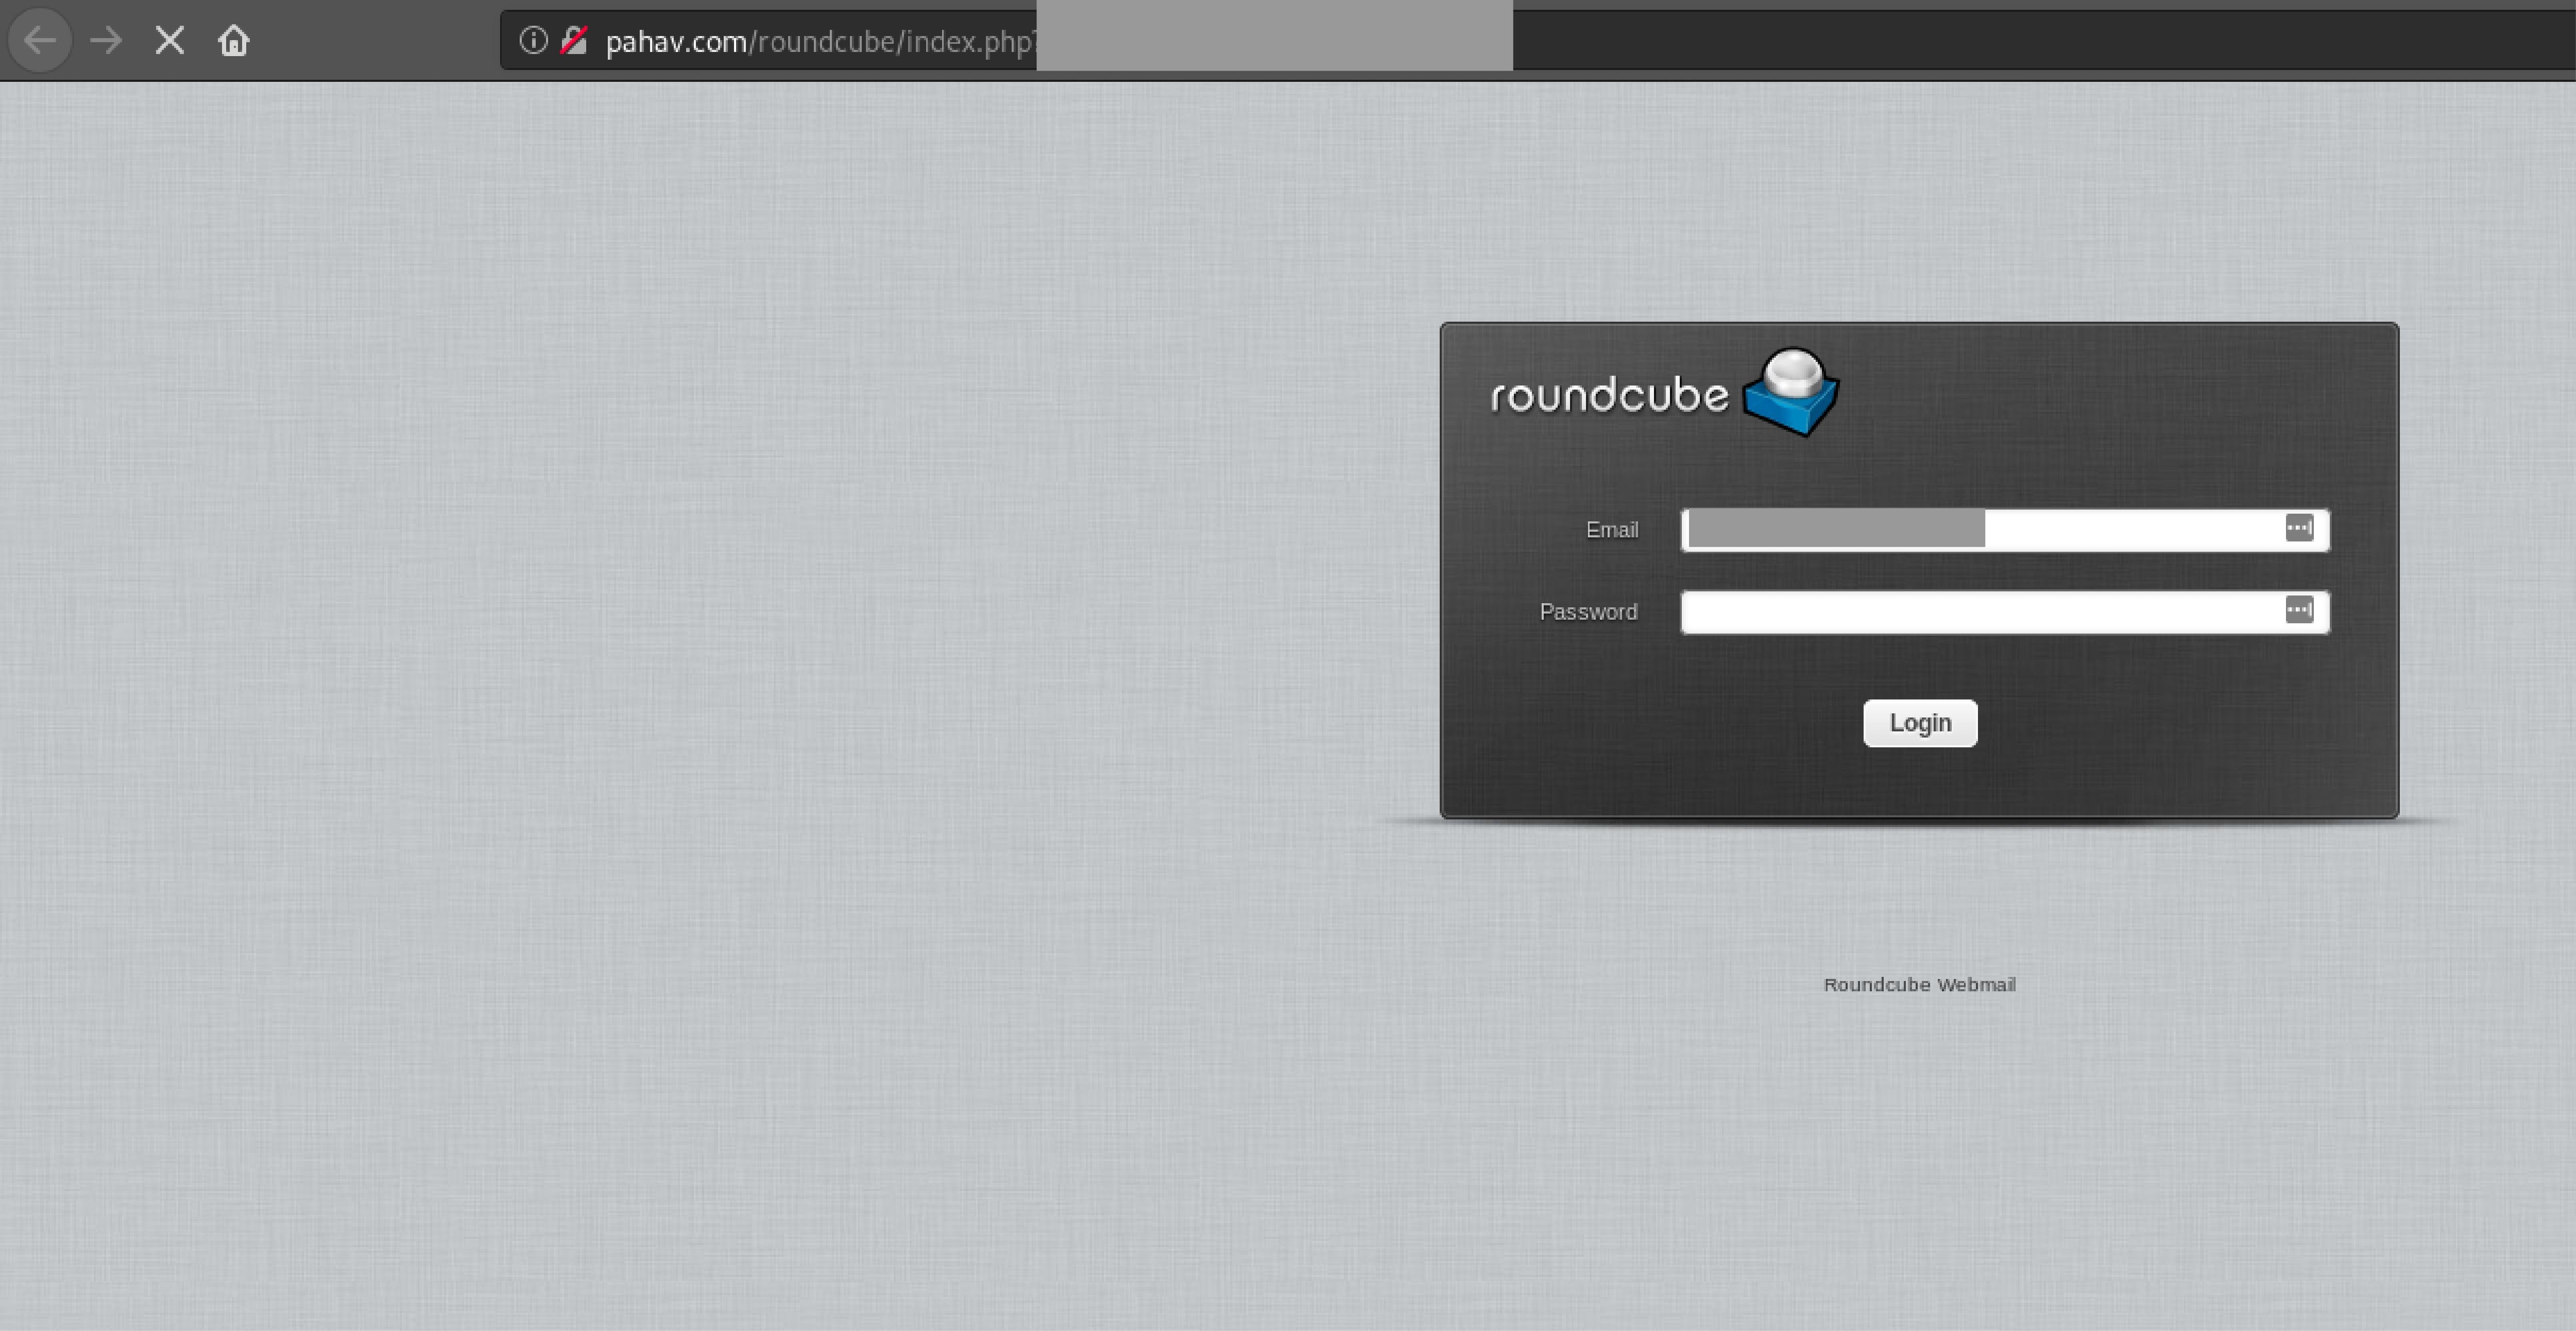Viewport: 2576px width, 1331px height.
Task: Click the Email label
Action: click(1611, 530)
